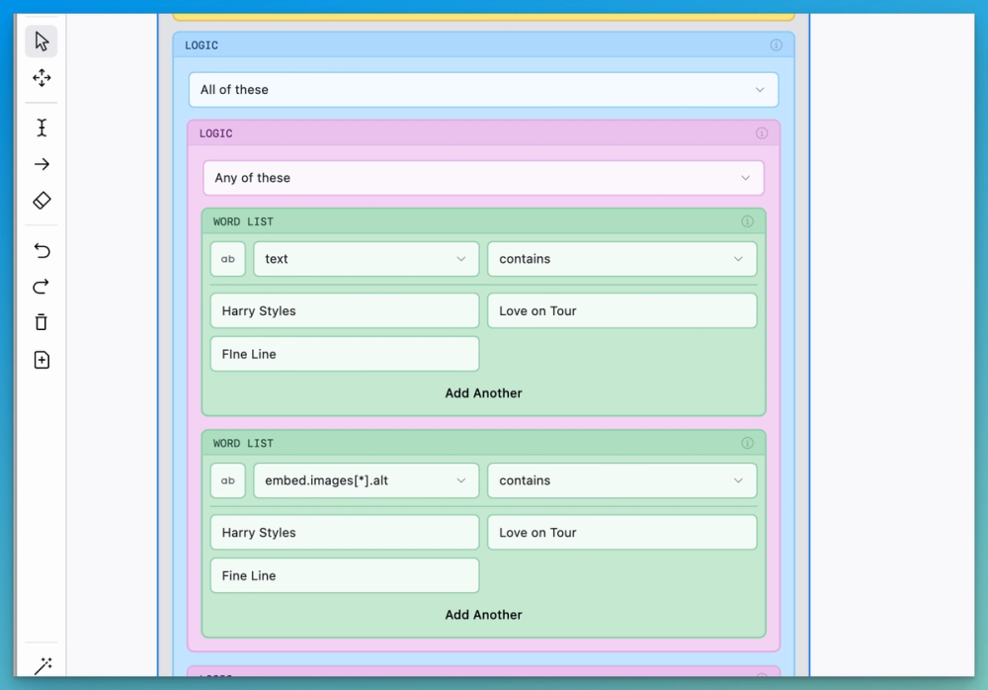This screenshot has height=690, width=988.
Task: Open the magic wand tool
Action: (x=42, y=665)
